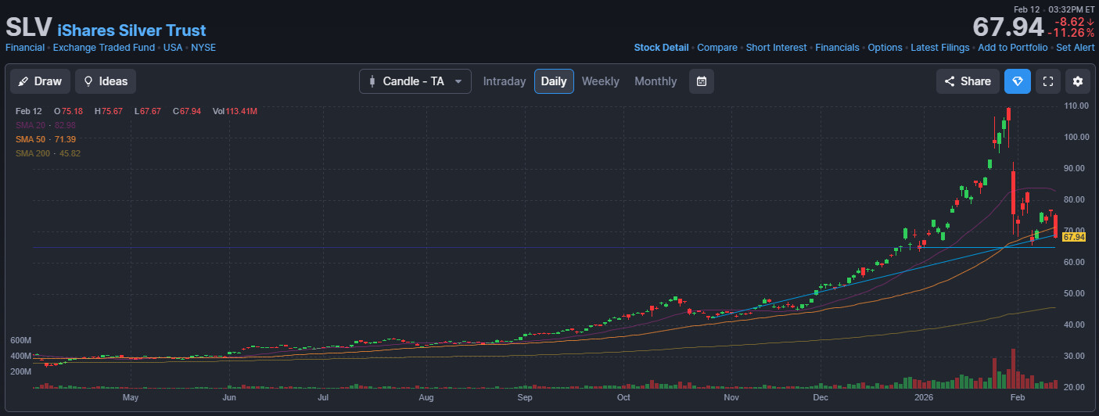Click Add to Portfolio

coord(1013,48)
